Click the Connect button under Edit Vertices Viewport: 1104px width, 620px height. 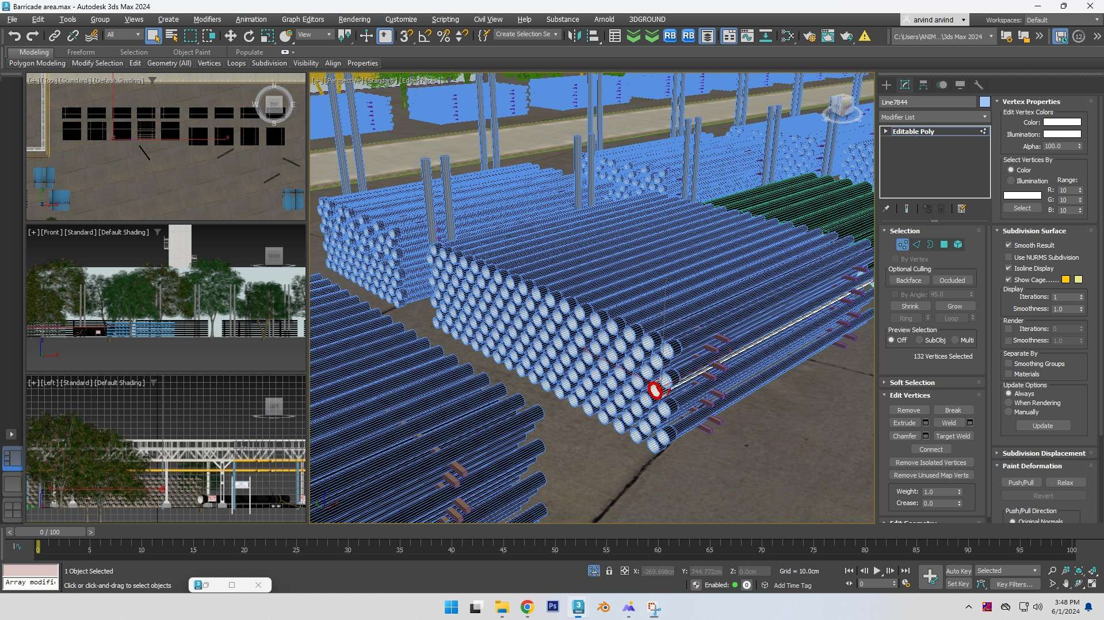click(x=930, y=449)
